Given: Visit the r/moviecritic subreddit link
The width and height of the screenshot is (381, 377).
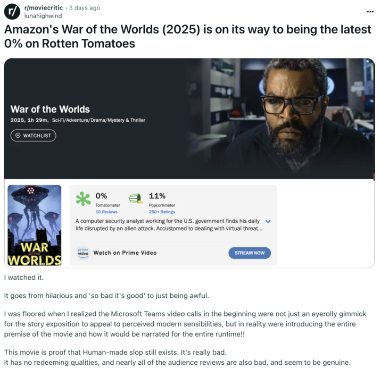Looking at the screenshot, I should (x=44, y=8).
